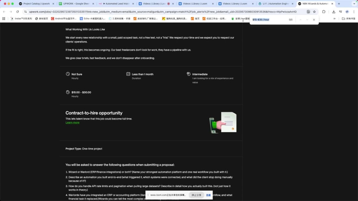Open the 2.资料收集 bookmark
Image resolution: width=358 pixels, height=201 pixels.
tap(120, 19)
